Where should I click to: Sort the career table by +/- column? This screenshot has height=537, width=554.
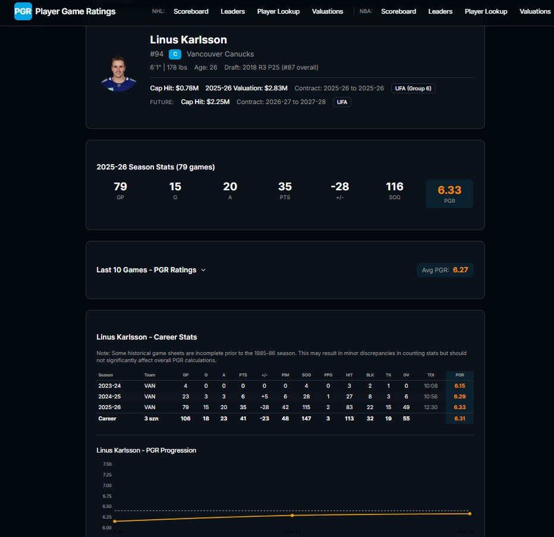tap(265, 375)
